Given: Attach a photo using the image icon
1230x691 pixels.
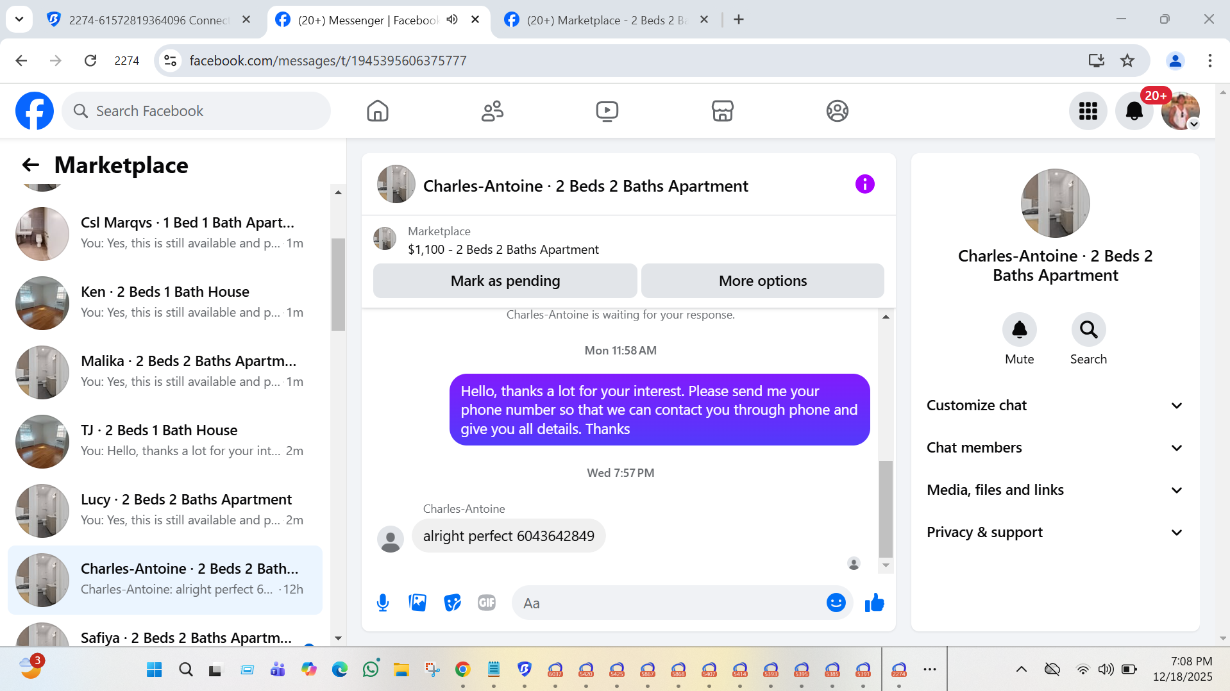Looking at the screenshot, I should (x=417, y=603).
